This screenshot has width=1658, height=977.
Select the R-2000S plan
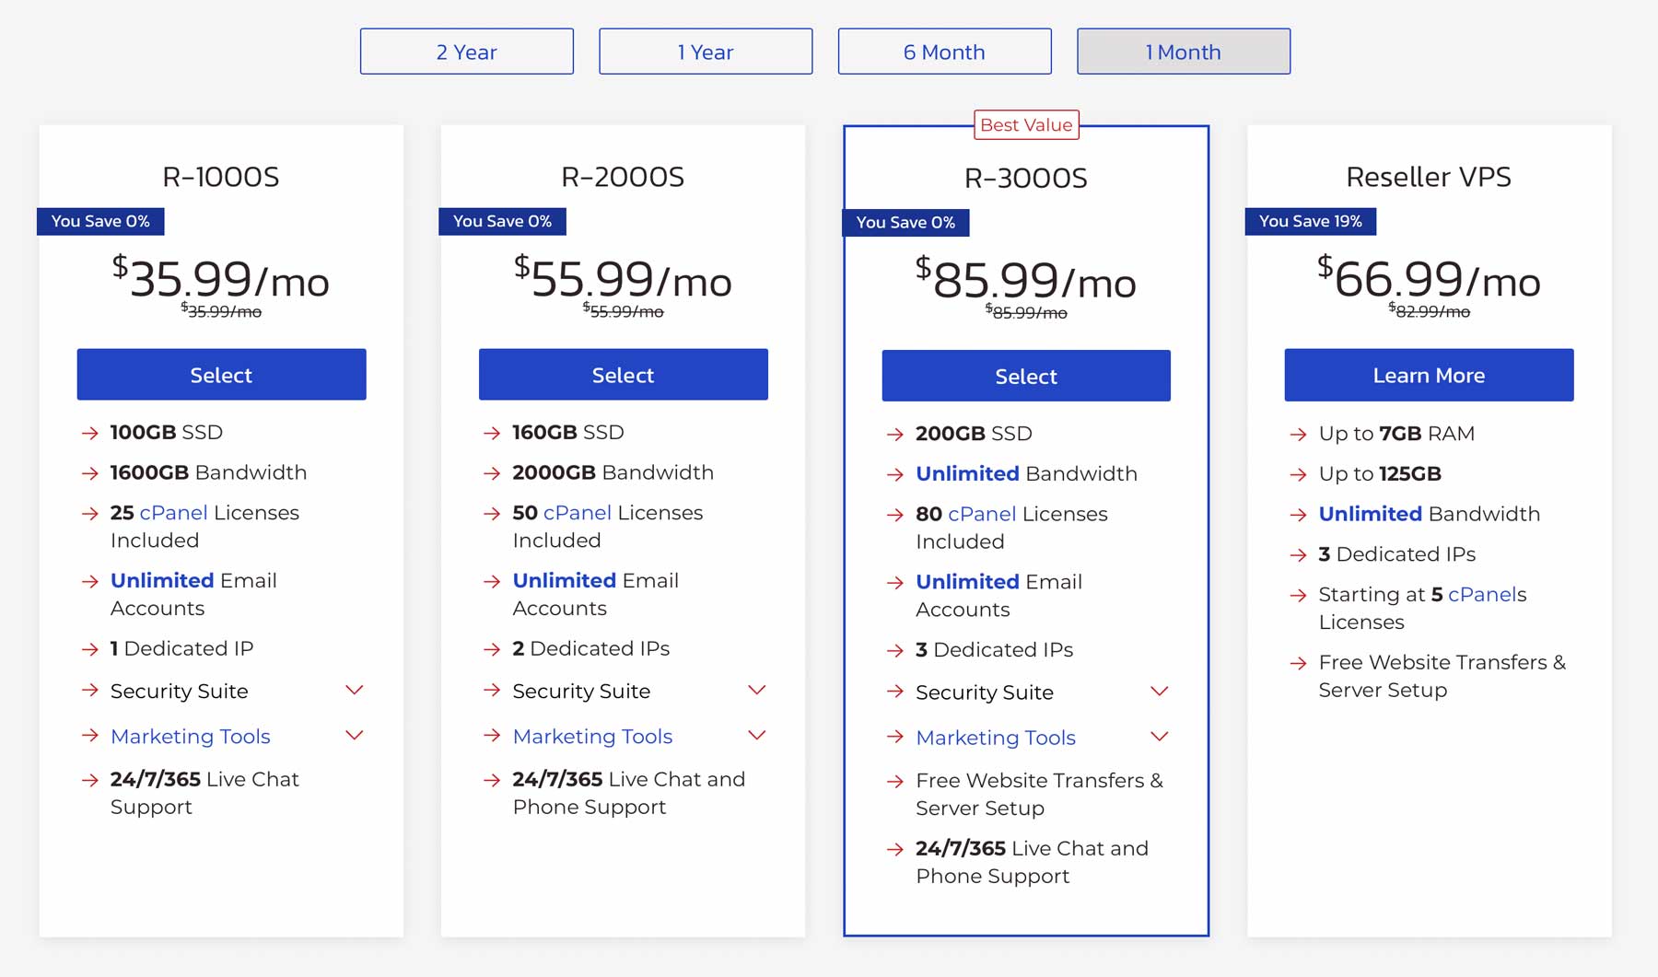tap(623, 374)
